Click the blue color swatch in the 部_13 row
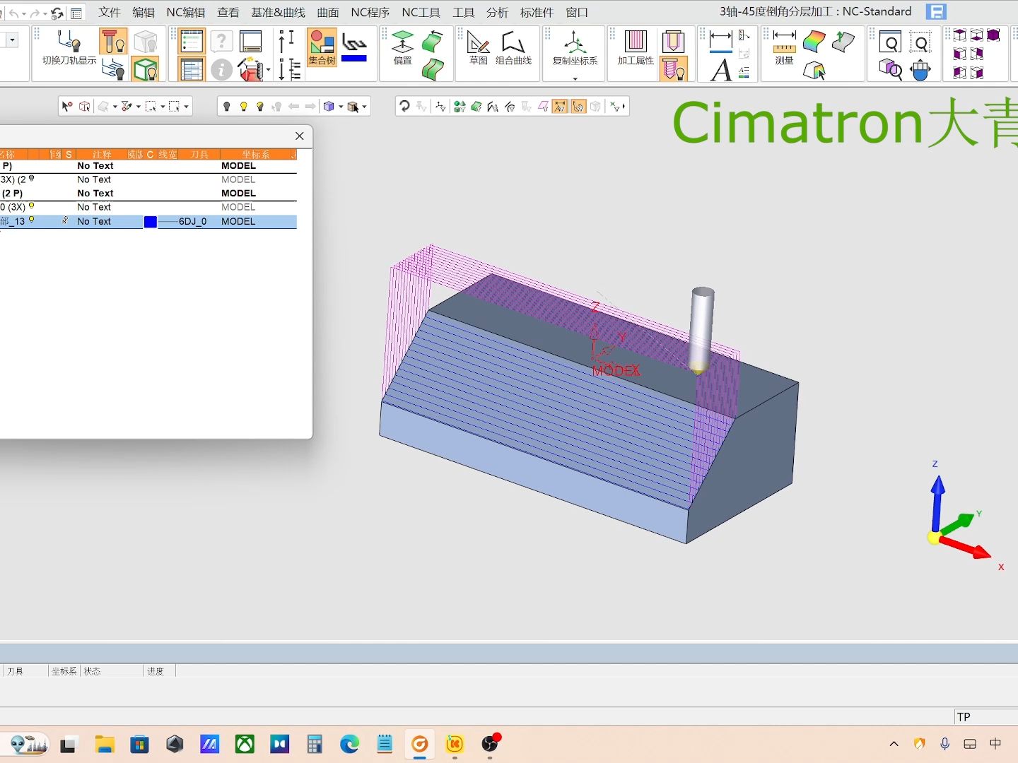1018x763 pixels. [x=151, y=222]
